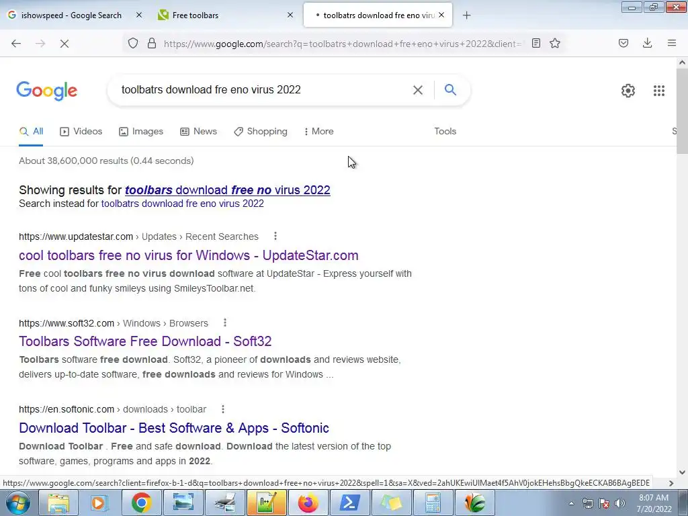Open cool toolbars UpdateStar.com result
This screenshot has width=688, height=516.
189,255
